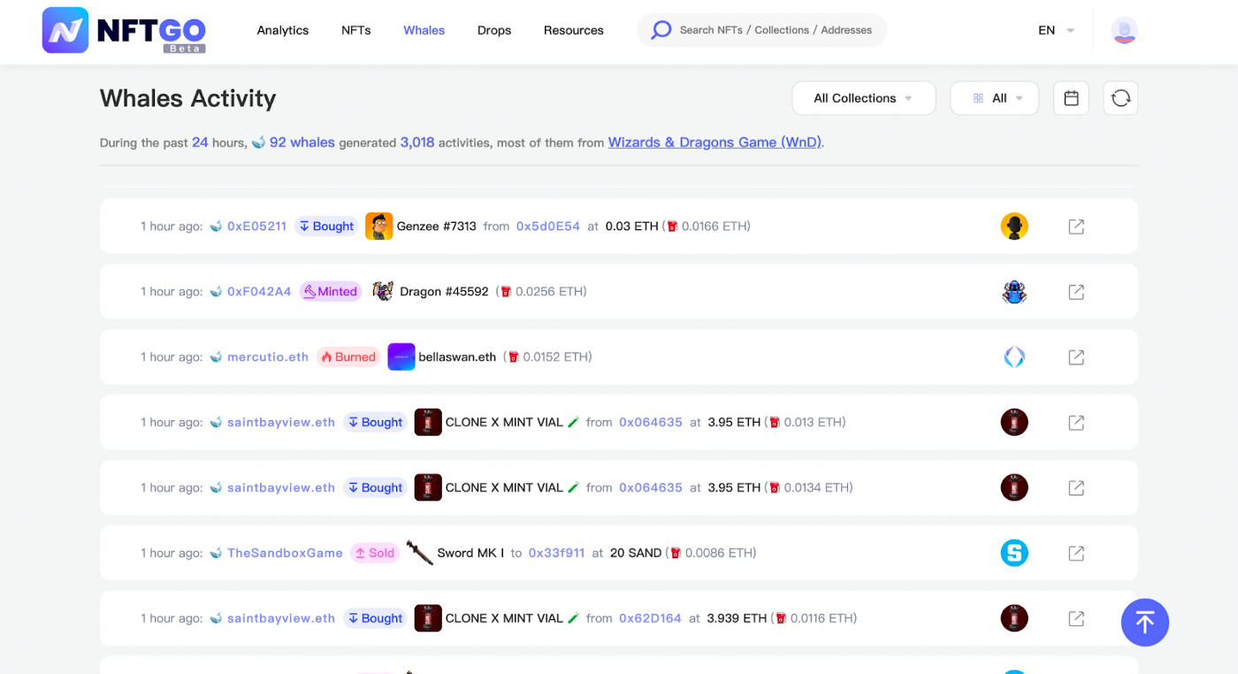This screenshot has width=1238, height=674.
Task: Open mercutio.eth whale profile
Action: 268,357
